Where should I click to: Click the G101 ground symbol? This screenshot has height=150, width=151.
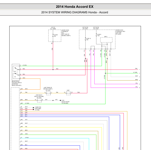(x=60, y=100)
